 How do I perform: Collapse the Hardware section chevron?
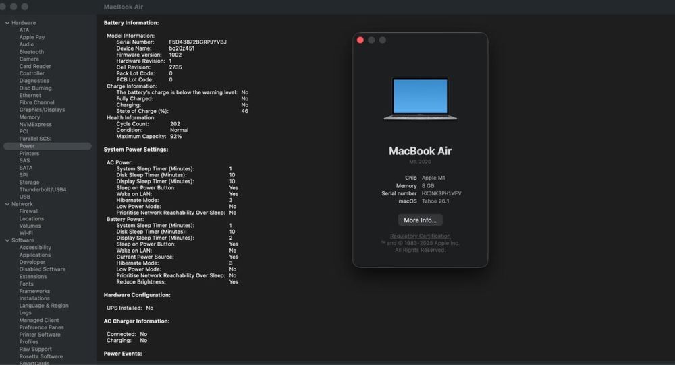[x=7, y=23]
